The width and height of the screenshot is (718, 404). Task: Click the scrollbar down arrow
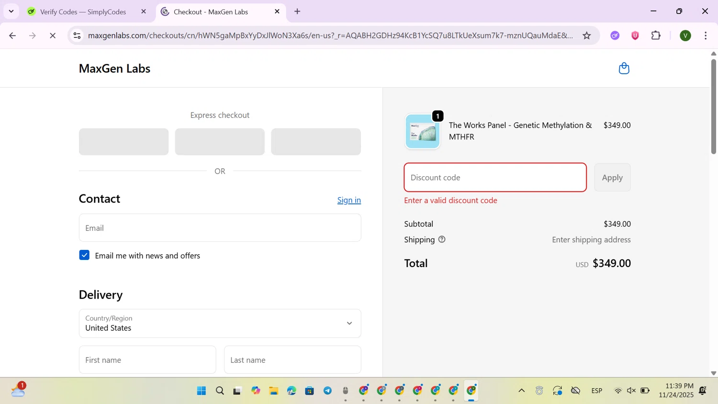click(x=713, y=373)
